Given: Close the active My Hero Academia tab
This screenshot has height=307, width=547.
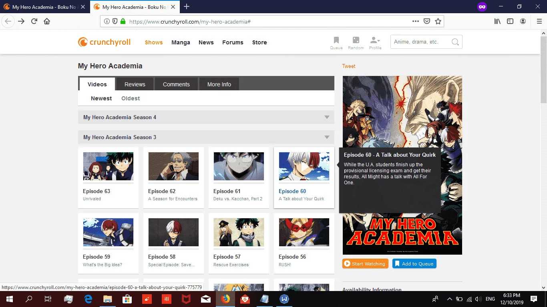Looking at the screenshot, I should pos(173,7).
